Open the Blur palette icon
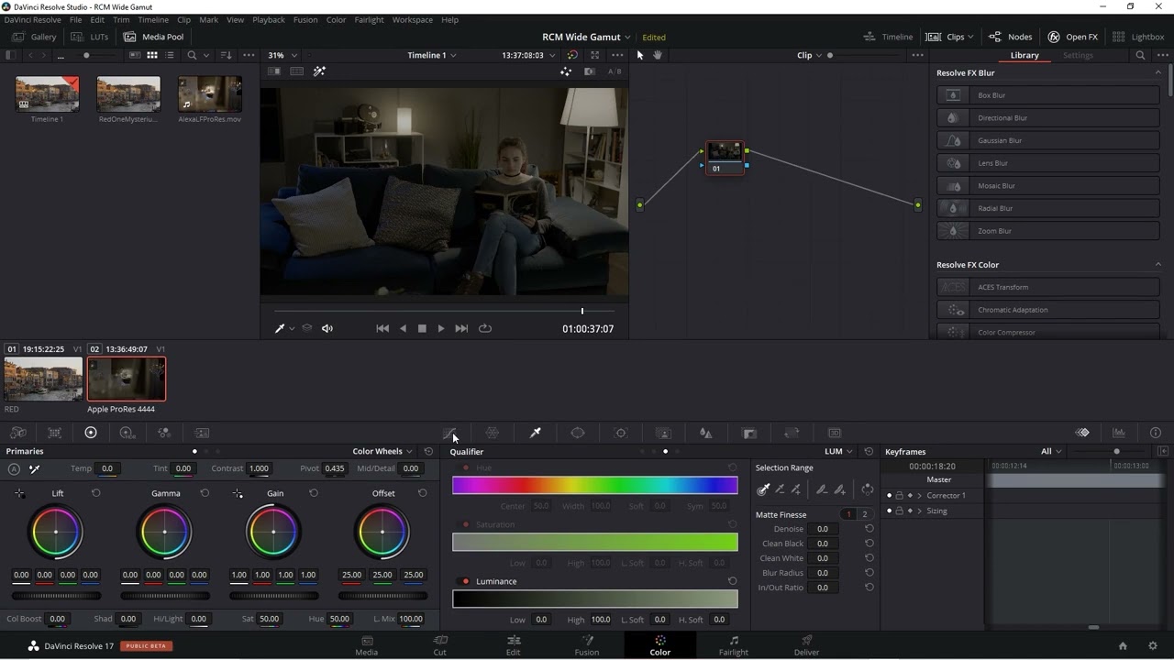Screen dimensions: 1174x660 (706, 433)
